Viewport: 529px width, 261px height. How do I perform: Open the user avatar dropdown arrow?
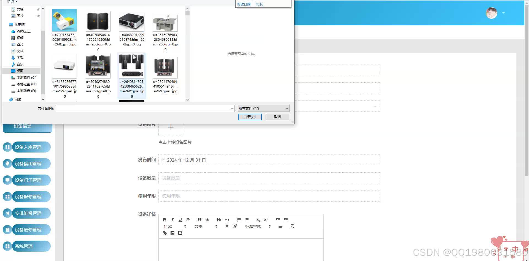point(503,13)
